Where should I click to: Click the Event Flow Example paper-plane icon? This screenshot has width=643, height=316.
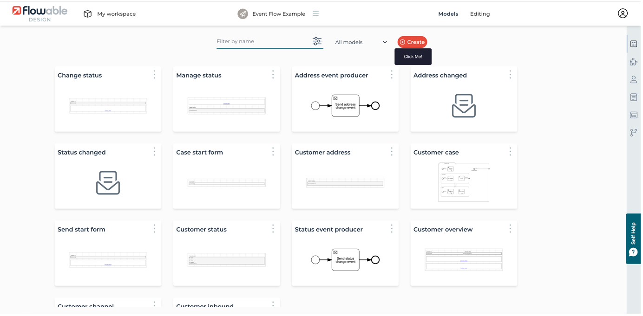[x=243, y=14]
